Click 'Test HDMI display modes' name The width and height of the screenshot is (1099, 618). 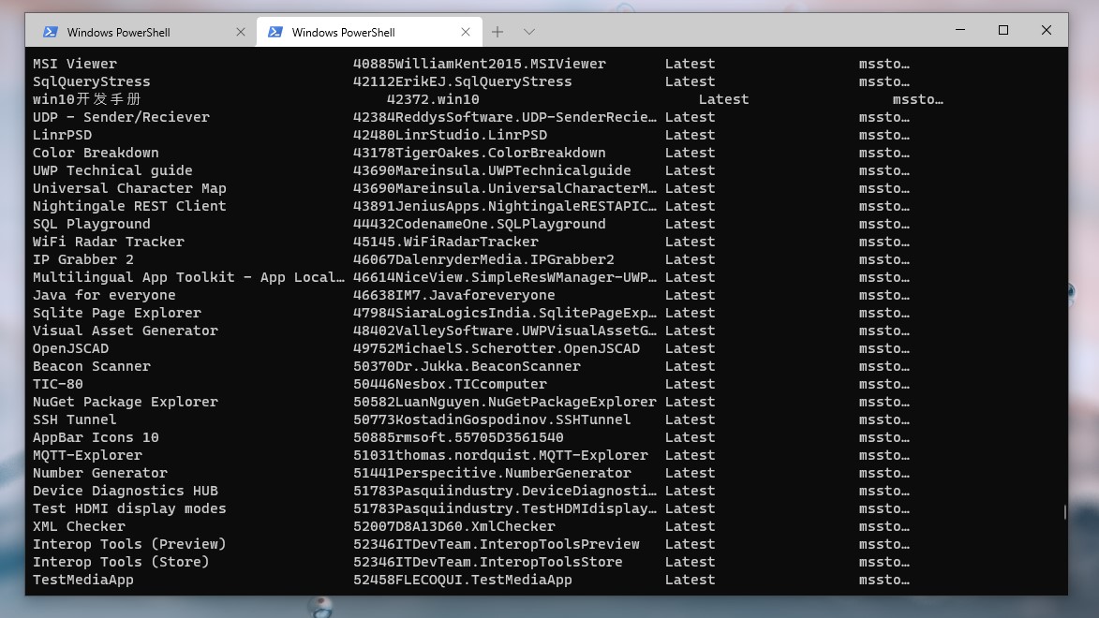(129, 508)
